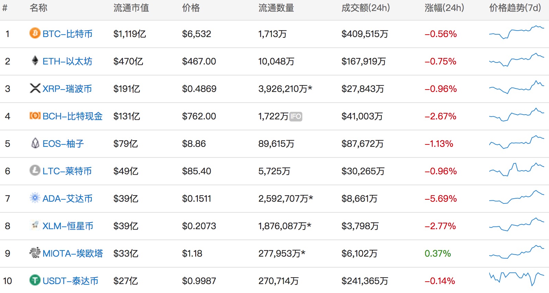Click the XRP black X logo
549x293 pixels.
pos(35,88)
